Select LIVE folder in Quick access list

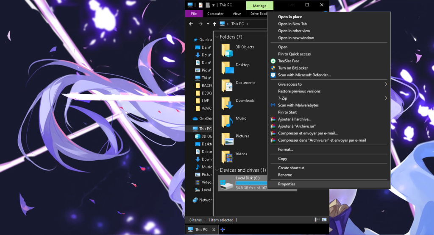[202, 101]
